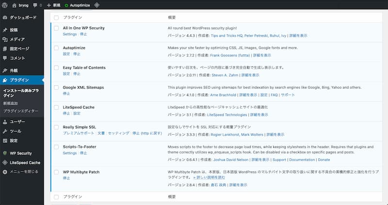Open Frank Goossens (futtta) author link
Screen dimensions: 388x205
coord(230,55)
